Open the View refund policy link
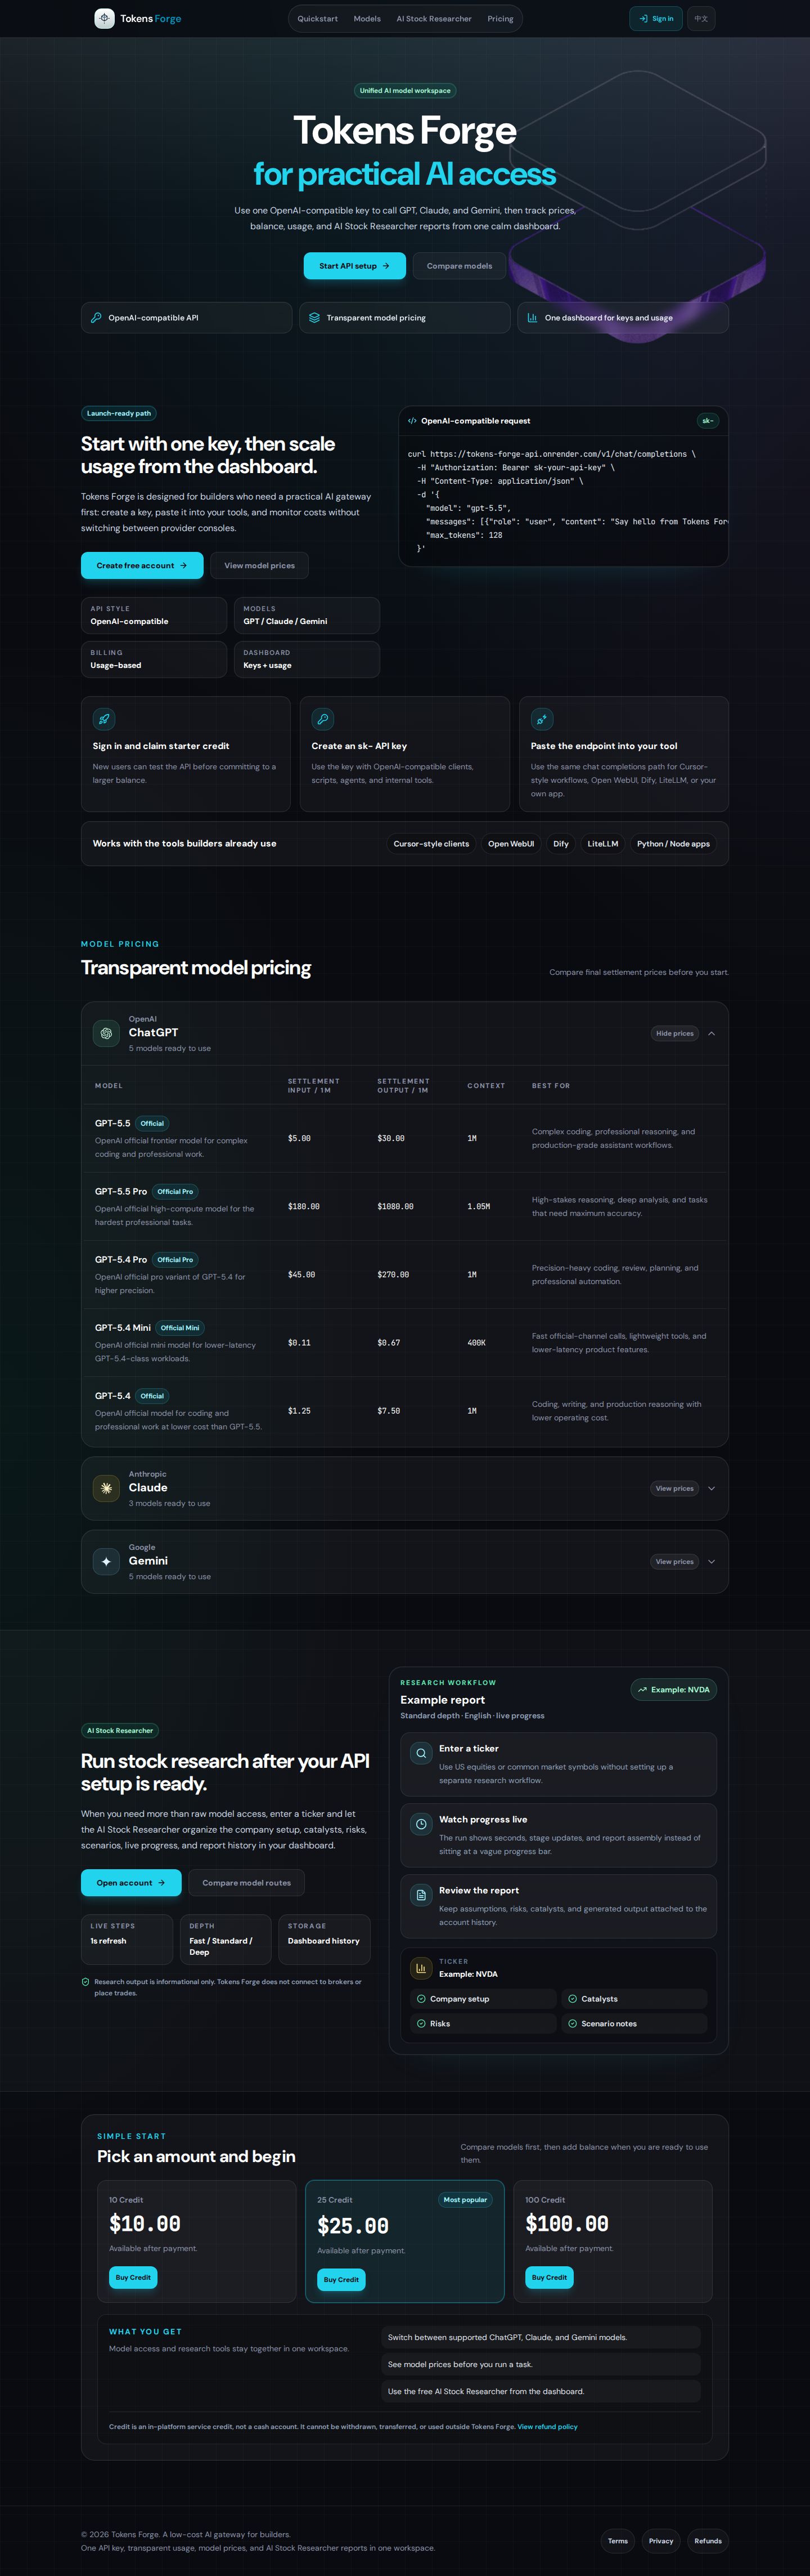Image resolution: width=810 pixels, height=2576 pixels. [547, 2426]
